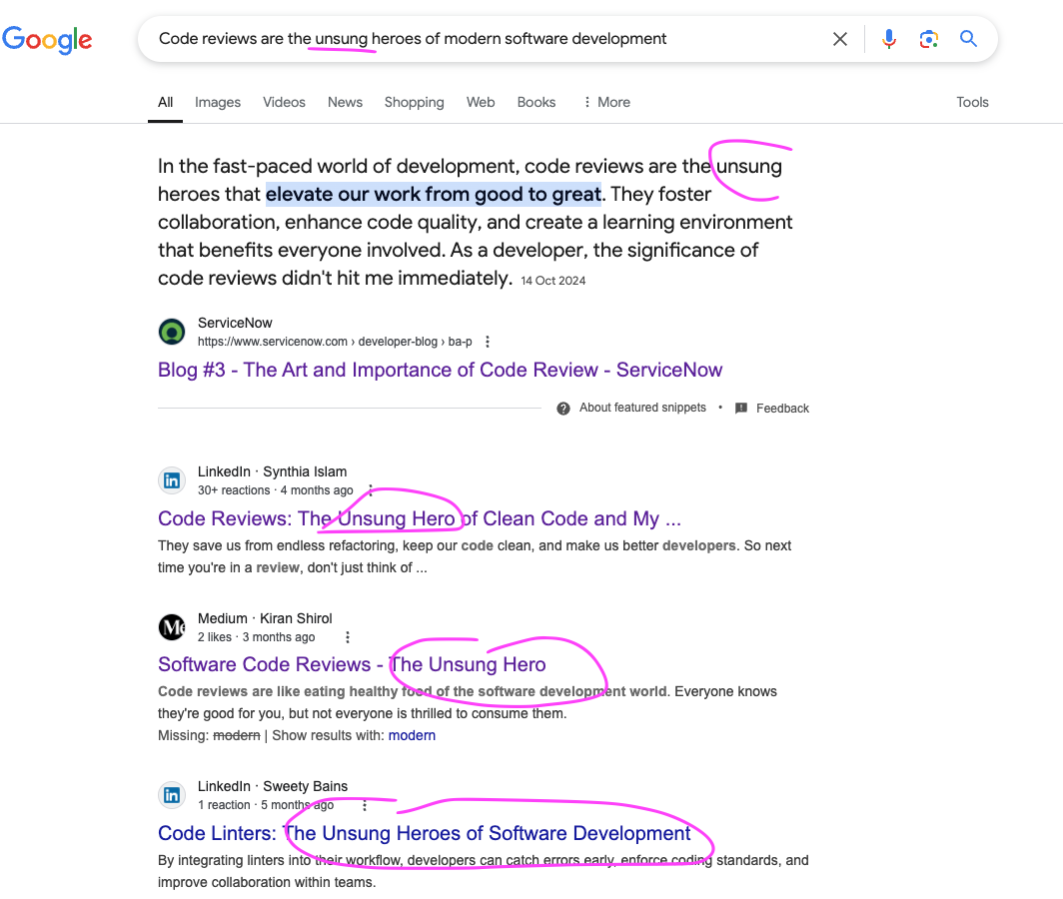
Task: Click 'LinkedIn · Sweety Bains' source text
Action: pos(273,786)
